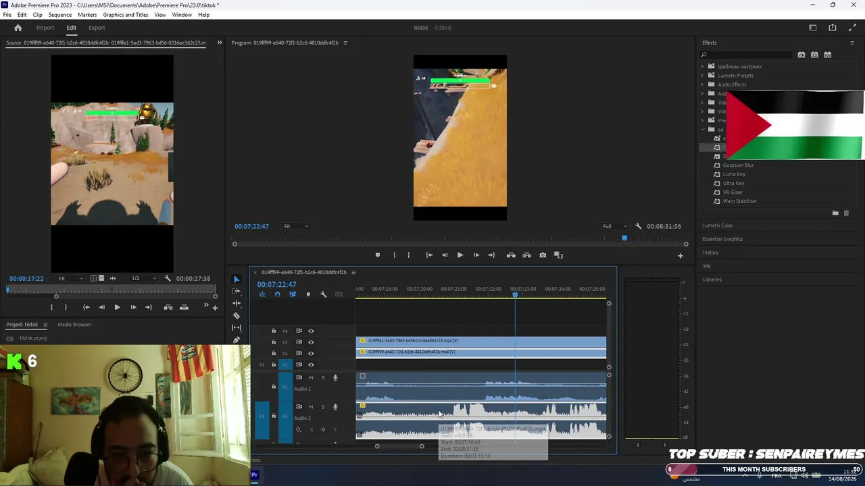Open Program monitor Fit zoom dropdown
Viewport: 865px width, 486px height.
[x=296, y=226]
